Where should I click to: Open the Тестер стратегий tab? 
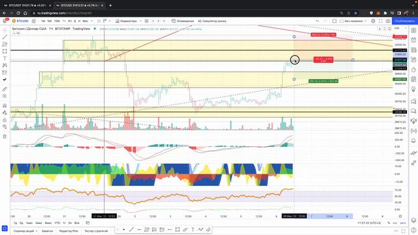96,230
